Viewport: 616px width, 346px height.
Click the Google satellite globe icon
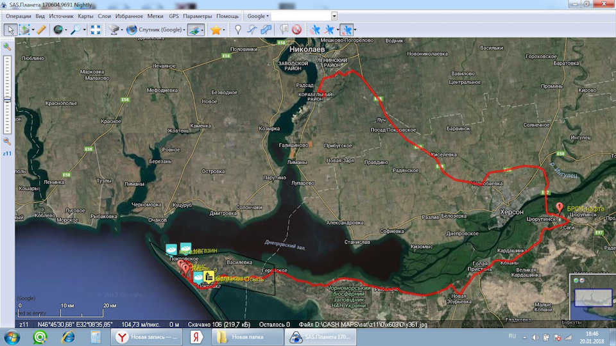(x=132, y=29)
